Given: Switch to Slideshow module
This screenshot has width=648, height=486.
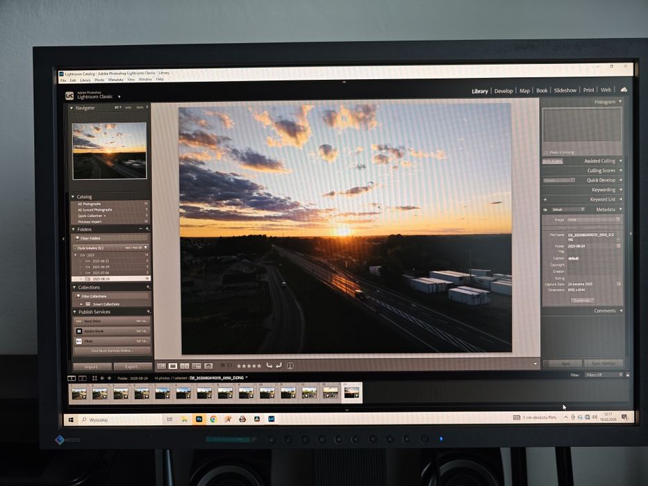Looking at the screenshot, I should (565, 90).
